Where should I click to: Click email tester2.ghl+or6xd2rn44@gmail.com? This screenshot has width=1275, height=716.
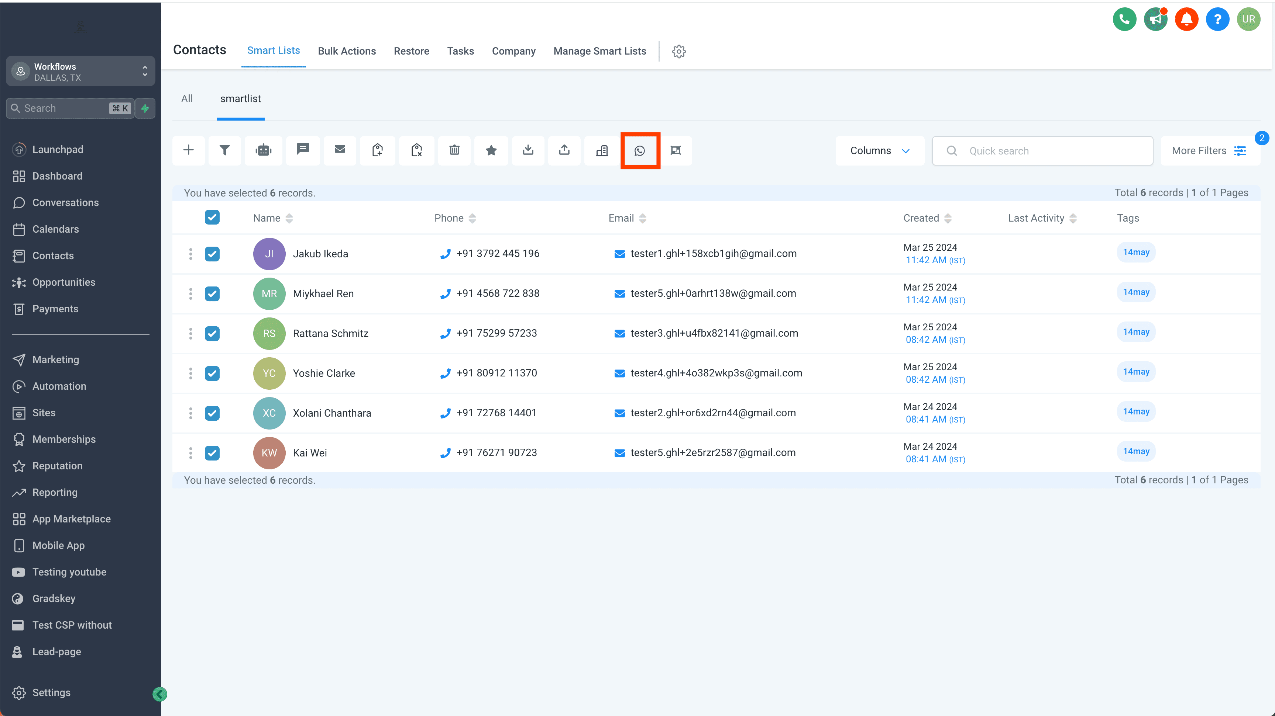713,413
